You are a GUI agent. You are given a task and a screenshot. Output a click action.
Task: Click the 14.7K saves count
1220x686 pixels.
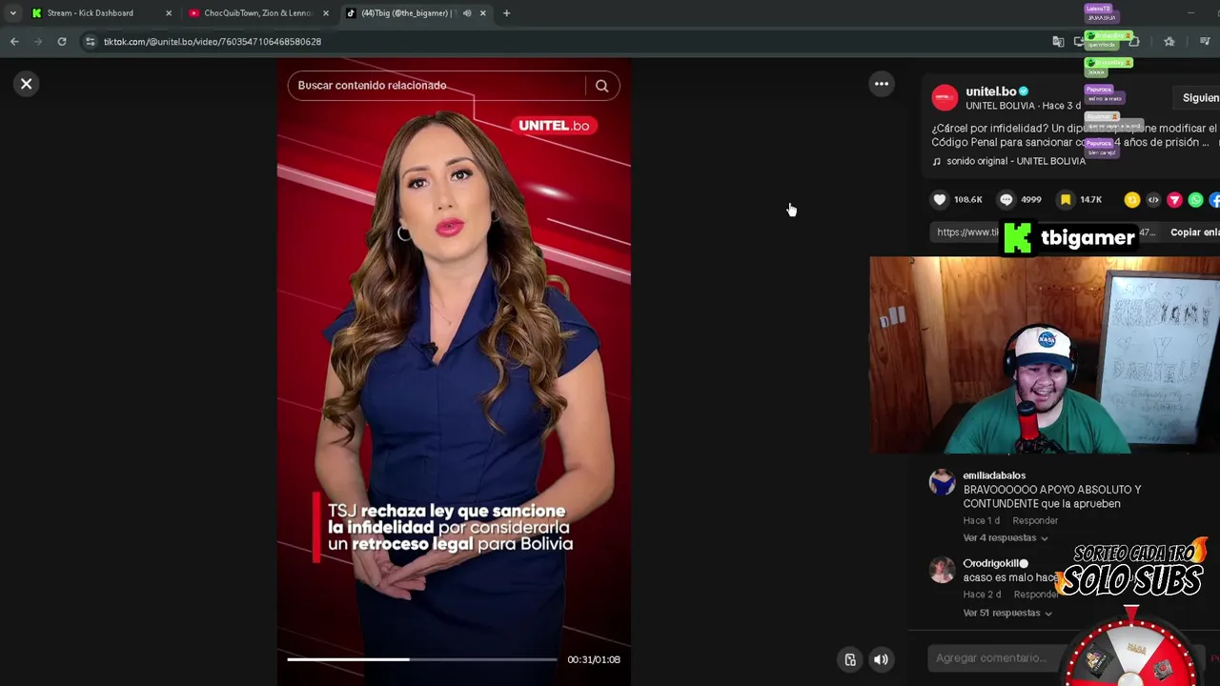pos(1090,200)
